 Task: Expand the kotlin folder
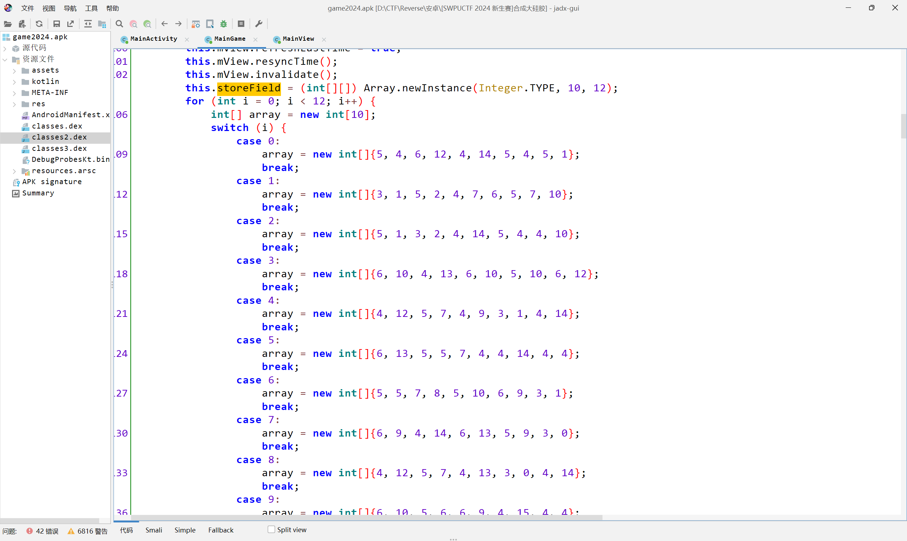pyautogui.click(x=14, y=82)
